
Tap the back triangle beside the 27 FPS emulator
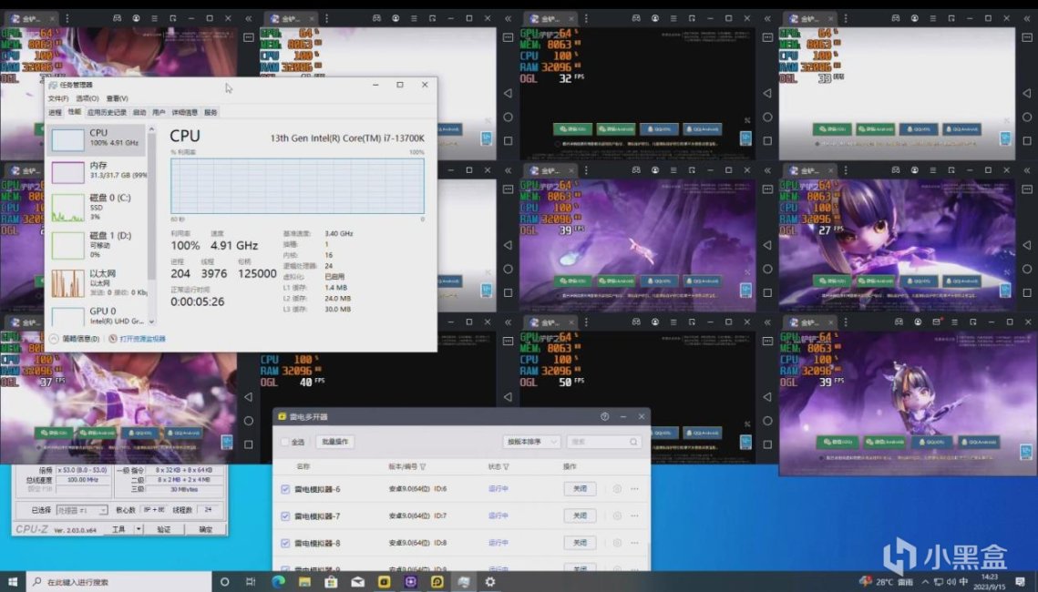pos(1027,245)
